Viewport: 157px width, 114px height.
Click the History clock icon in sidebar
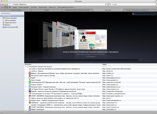pyautogui.click(x=4, y=16)
